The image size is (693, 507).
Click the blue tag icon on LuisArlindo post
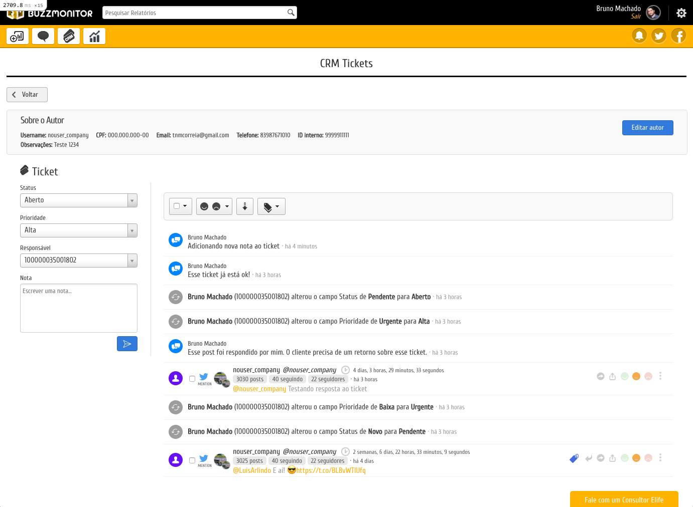574,458
